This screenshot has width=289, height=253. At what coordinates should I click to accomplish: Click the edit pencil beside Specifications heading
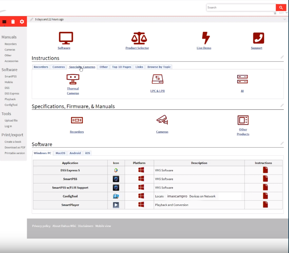[x=282, y=105]
